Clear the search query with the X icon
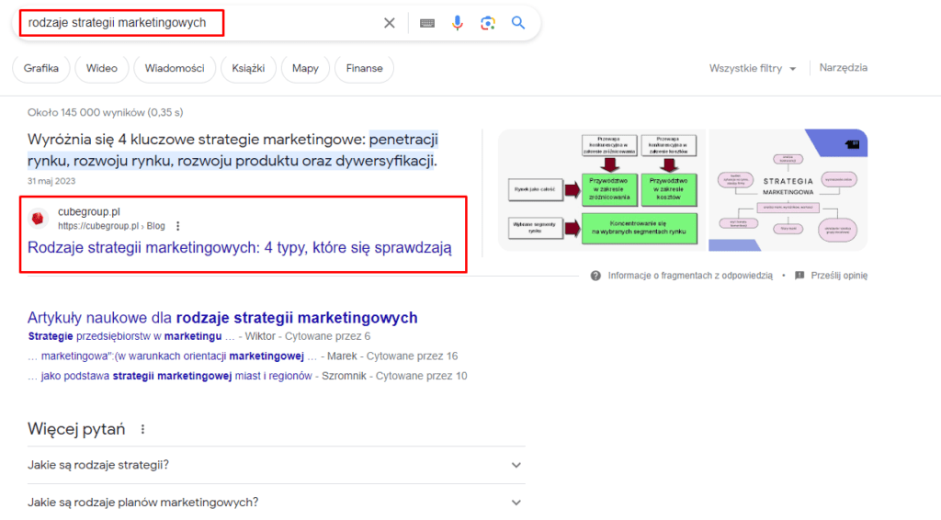Viewport: 941px width, 520px height. (x=390, y=23)
